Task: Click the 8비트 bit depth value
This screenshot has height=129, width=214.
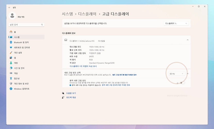Action: point(91,57)
